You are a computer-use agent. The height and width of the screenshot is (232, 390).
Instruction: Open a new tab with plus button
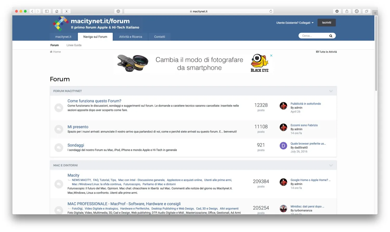[x=375, y=13]
